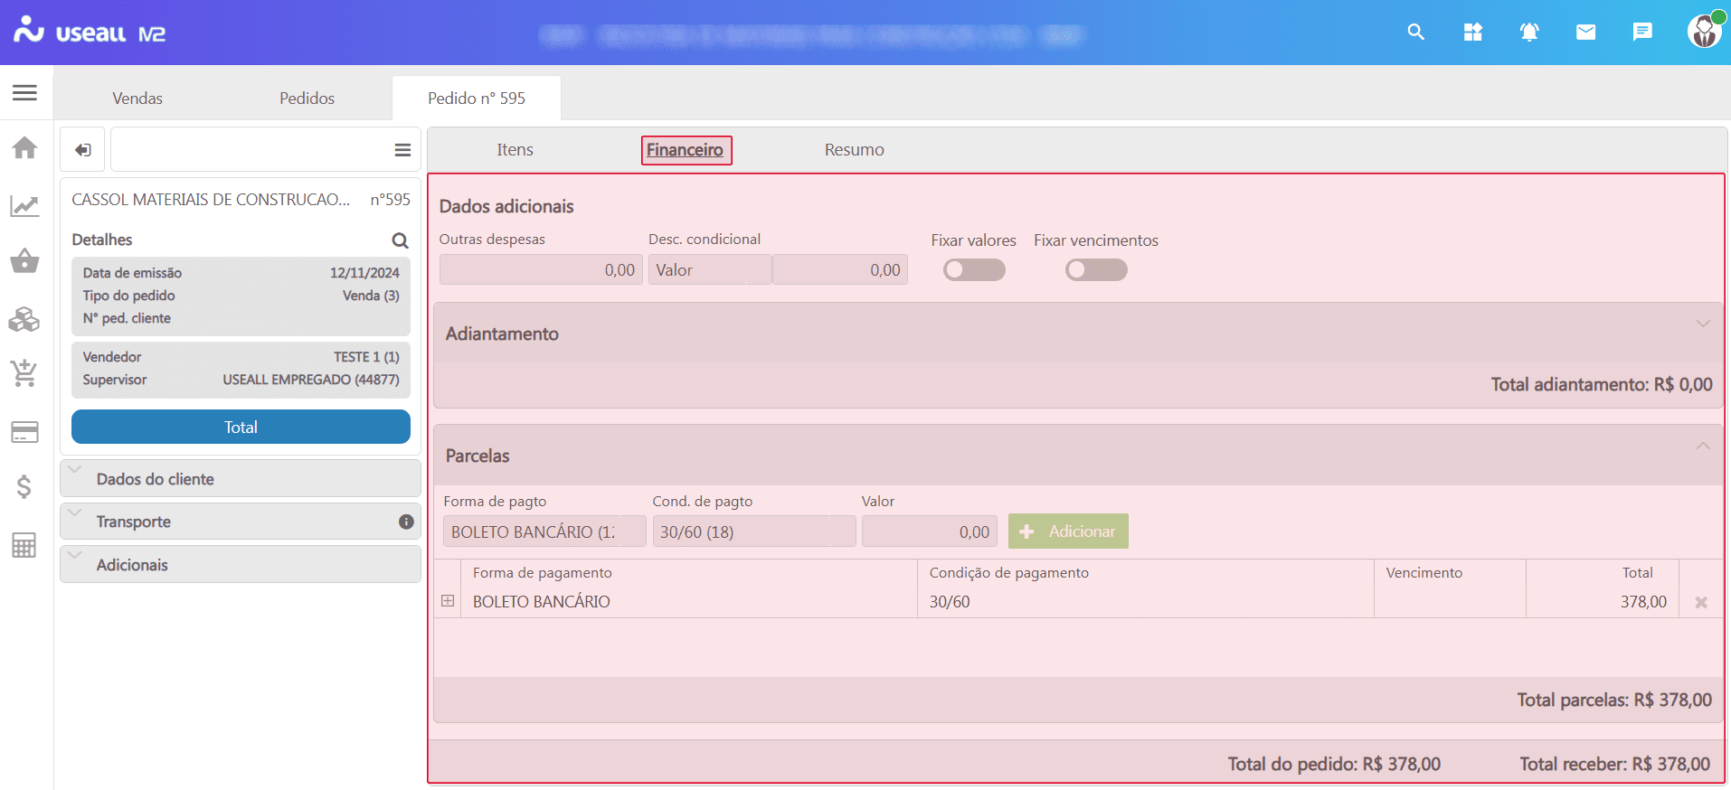
Task: Expand the BOLETO BANCÁRIO row plus box
Action: tap(448, 601)
